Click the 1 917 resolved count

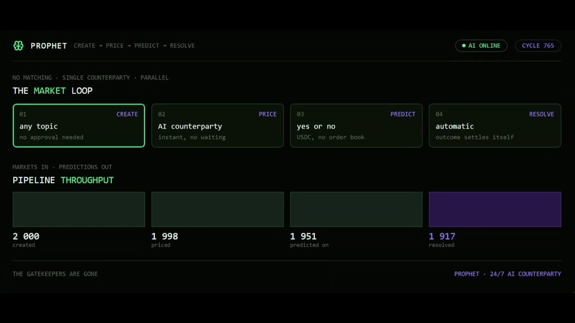442,236
